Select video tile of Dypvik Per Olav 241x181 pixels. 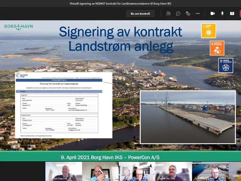174,171
